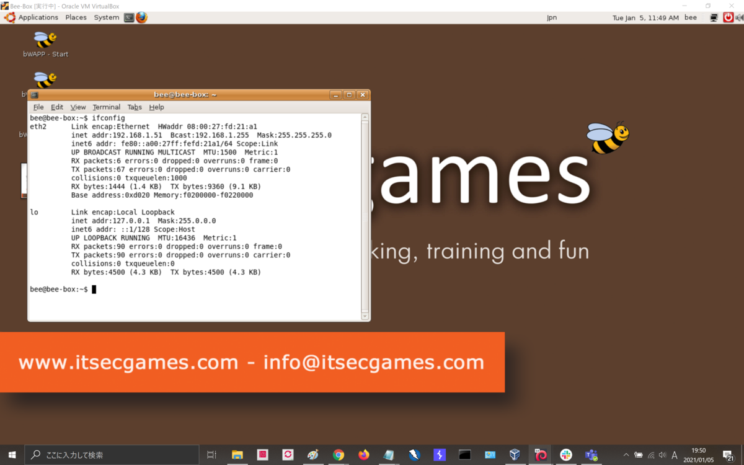
Task: Launch the terminal icon in the GNOME panel
Action: point(129,17)
